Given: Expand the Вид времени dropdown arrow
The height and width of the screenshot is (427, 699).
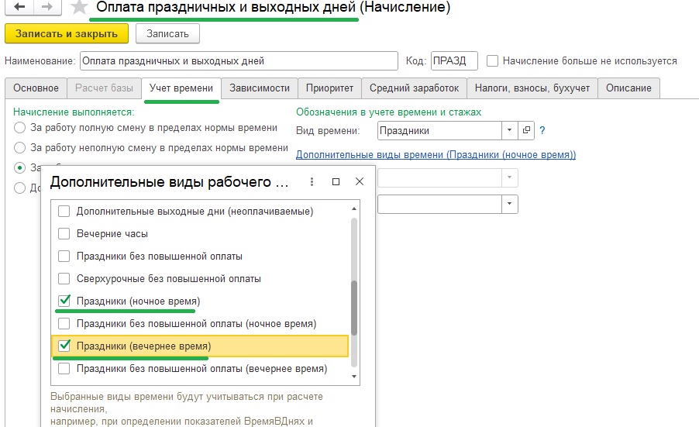Looking at the screenshot, I should [x=509, y=130].
